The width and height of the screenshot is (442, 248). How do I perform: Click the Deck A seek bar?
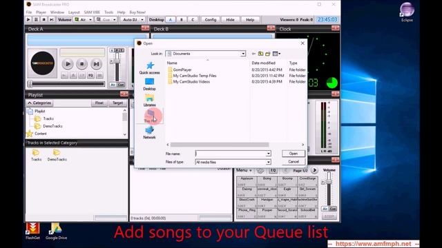[x=66, y=84]
